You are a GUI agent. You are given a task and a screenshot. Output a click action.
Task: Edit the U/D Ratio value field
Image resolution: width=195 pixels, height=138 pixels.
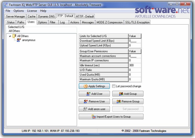coord(135,70)
